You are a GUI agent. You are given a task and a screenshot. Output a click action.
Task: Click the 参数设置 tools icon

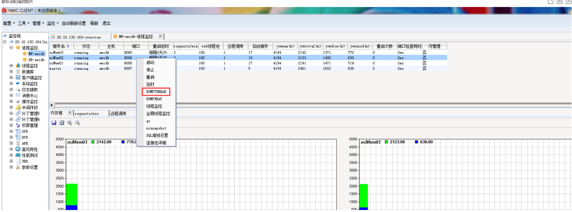[x=18, y=167]
